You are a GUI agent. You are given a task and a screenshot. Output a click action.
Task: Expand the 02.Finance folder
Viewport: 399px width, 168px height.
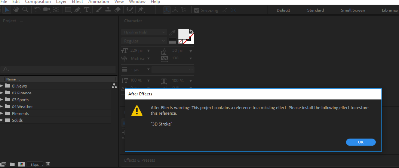[2, 92]
